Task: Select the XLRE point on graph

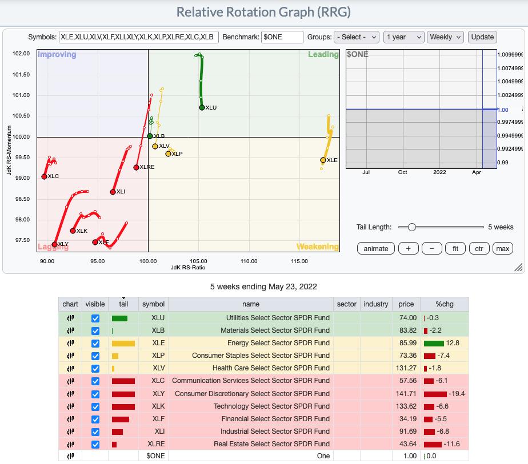Action: pyautogui.click(x=136, y=167)
